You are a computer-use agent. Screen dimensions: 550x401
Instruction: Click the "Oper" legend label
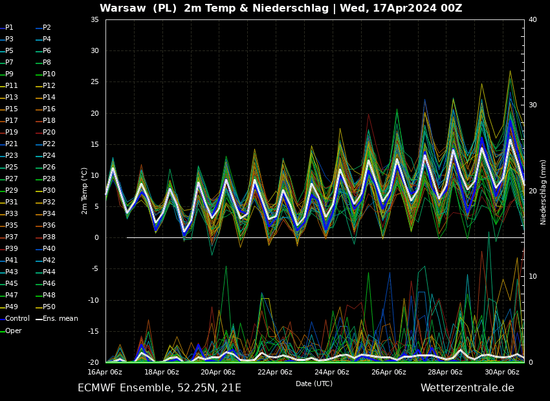tap(14, 331)
